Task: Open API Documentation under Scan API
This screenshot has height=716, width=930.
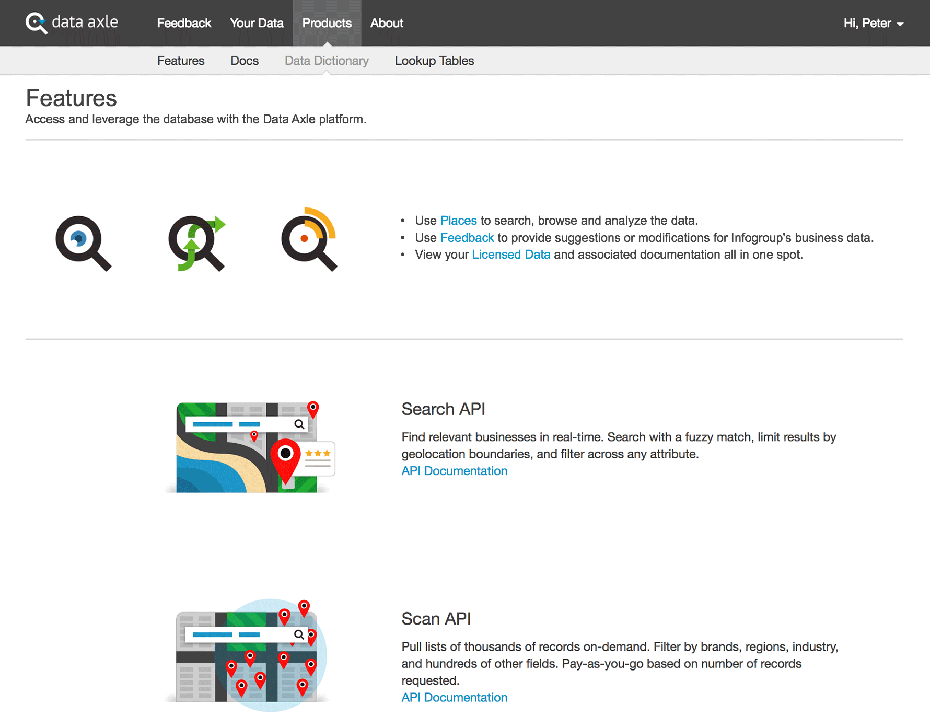Action: pyautogui.click(x=454, y=697)
